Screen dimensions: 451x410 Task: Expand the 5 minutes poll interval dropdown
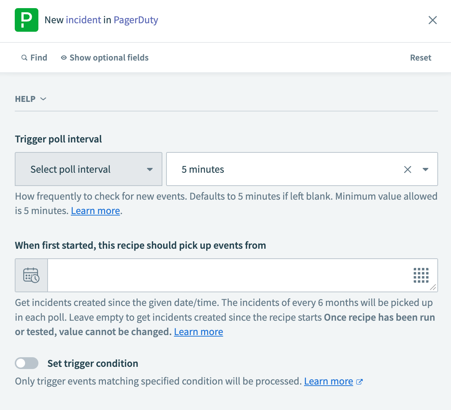click(426, 169)
